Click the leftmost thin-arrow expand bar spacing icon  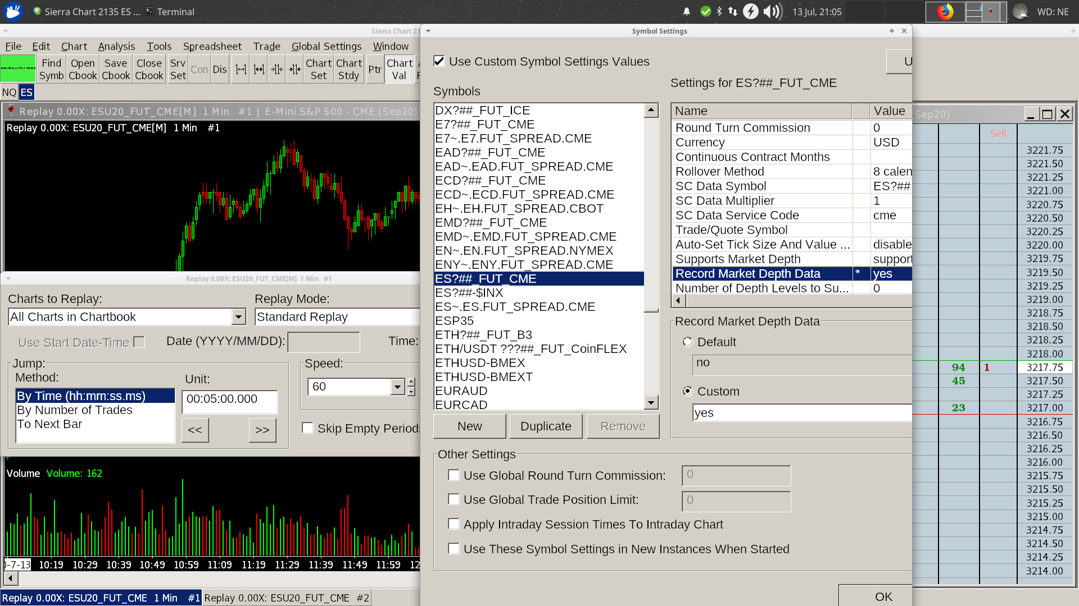(x=241, y=69)
